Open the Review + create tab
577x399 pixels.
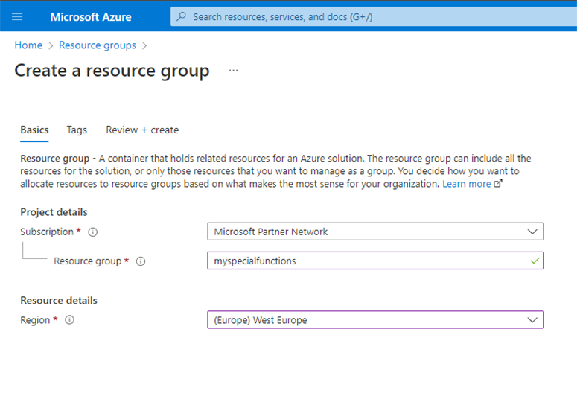pyautogui.click(x=142, y=130)
